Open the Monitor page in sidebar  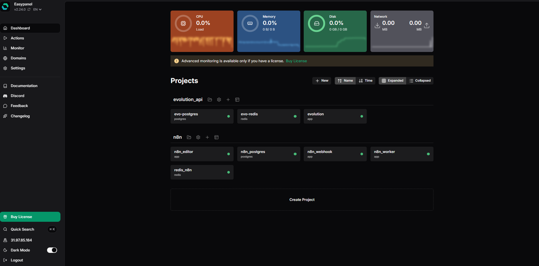[17, 48]
